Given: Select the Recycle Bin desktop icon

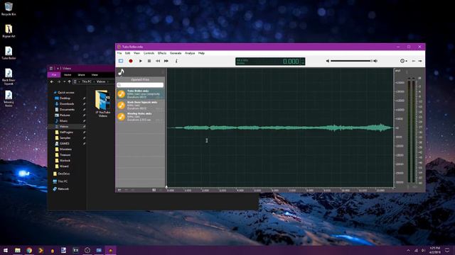Looking at the screenshot, I should tap(9, 8).
